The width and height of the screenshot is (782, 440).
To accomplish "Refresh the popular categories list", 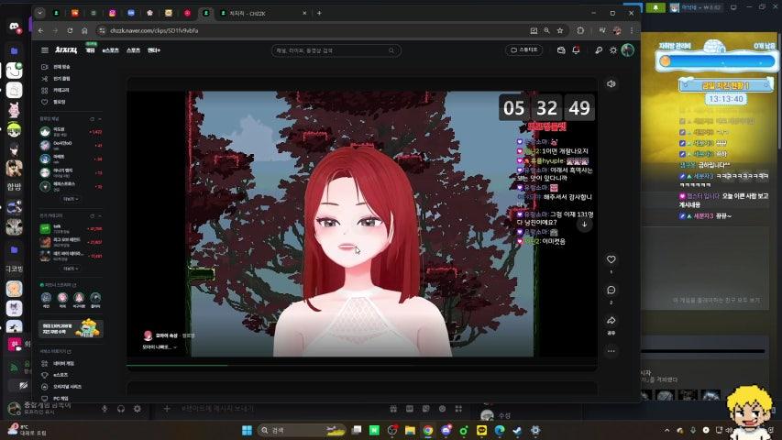I will point(93,216).
